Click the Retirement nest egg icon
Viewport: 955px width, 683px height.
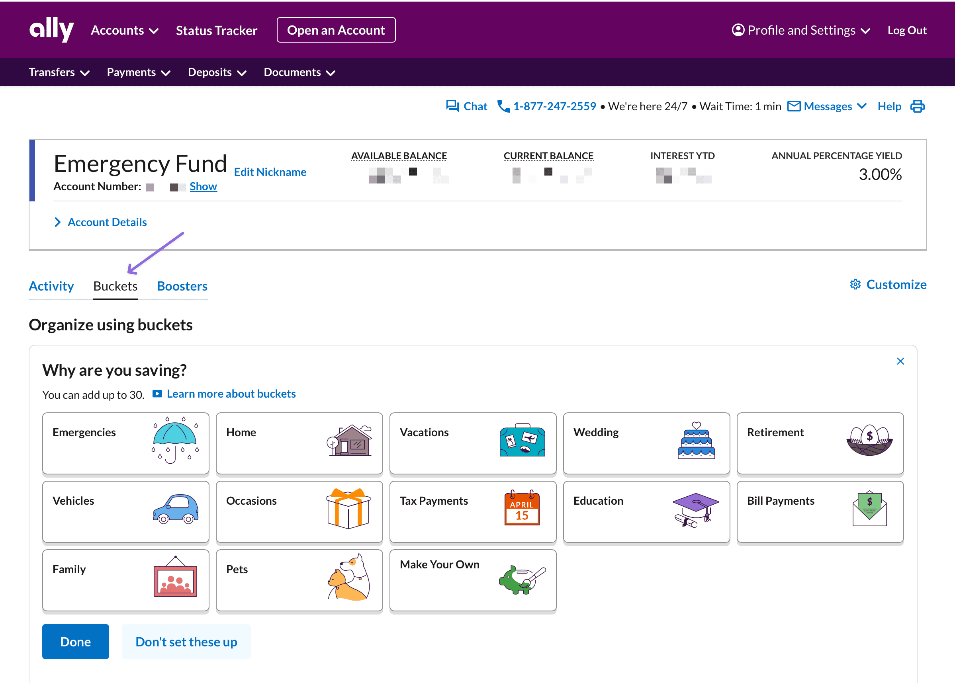[870, 440]
